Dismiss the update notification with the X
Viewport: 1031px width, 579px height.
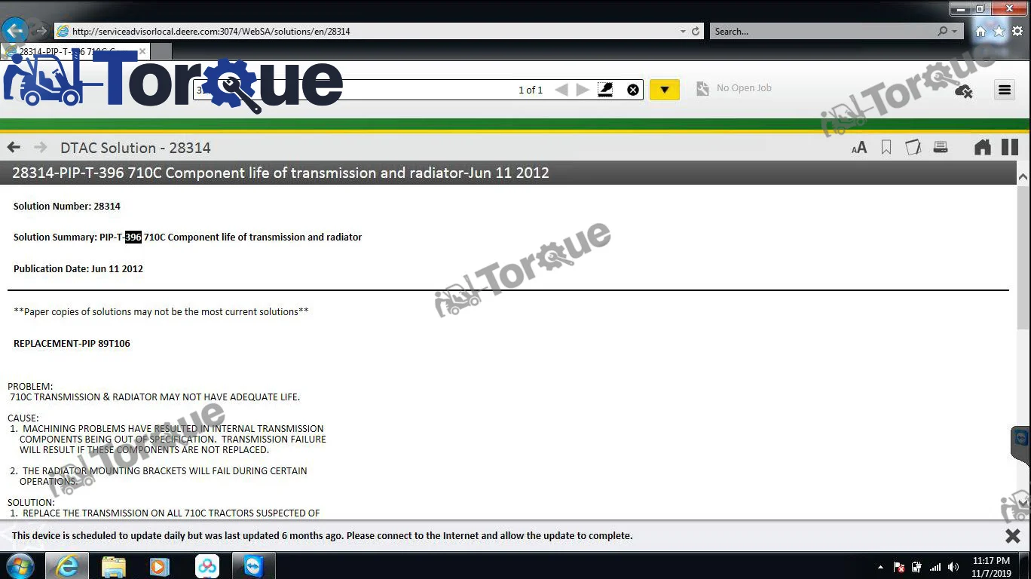pyautogui.click(x=1013, y=535)
